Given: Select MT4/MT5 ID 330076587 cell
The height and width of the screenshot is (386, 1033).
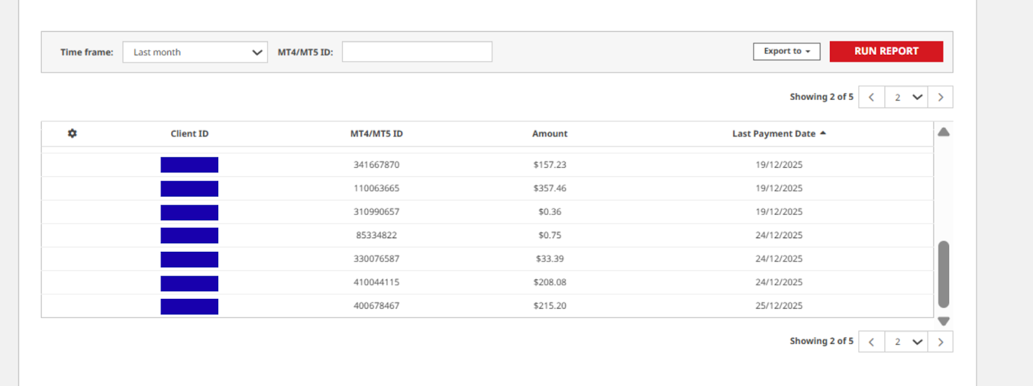Looking at the screenshot, I should 376,259.
